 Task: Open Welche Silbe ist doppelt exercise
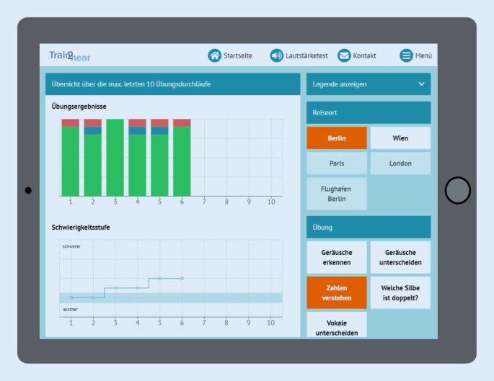tap(400, 292)
